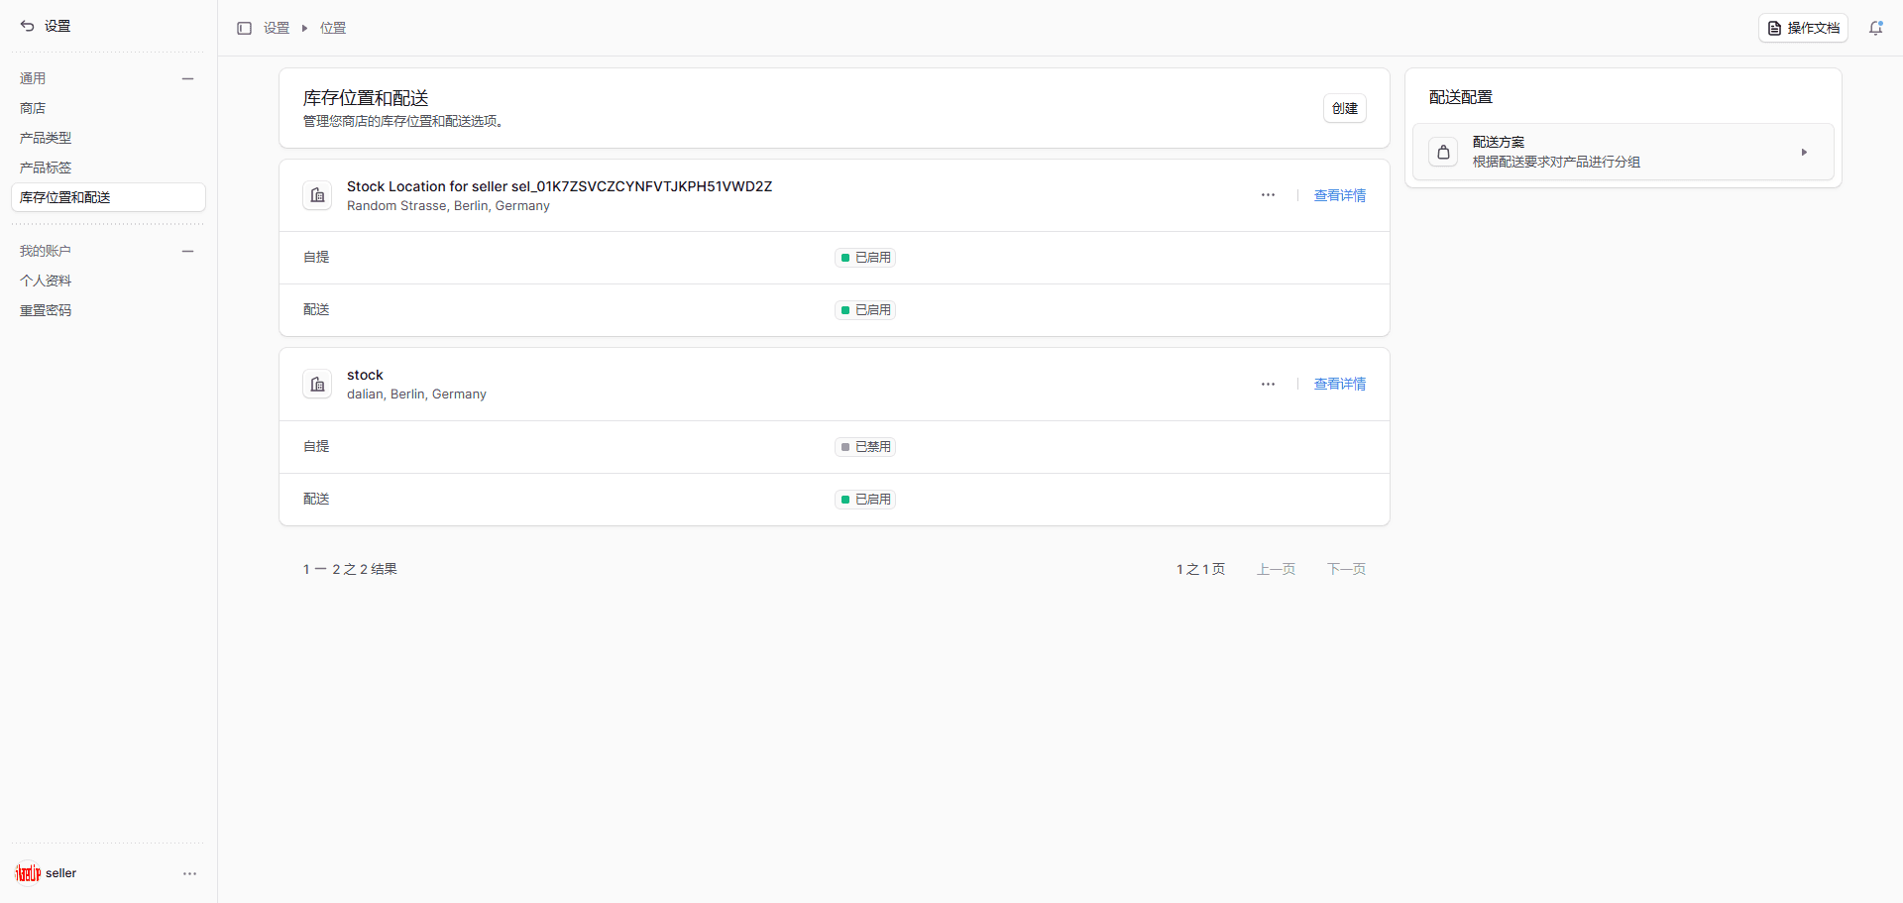Click the shopping bag icon in 配送方案
Viewport: 1903px width, 903px height.
click(1443, 152)
